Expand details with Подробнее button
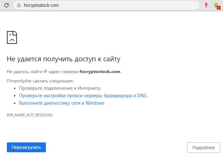The width and height of the screenshot is (223, 156). pyautogui.click(x=203, y=148)
